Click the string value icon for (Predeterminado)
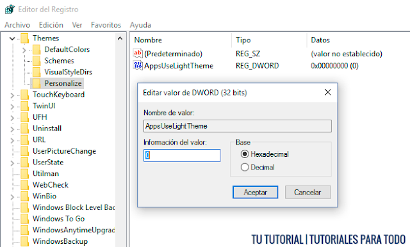Image resolution: width=410 pixels, height=247 pixels. [x=138, y=54]
